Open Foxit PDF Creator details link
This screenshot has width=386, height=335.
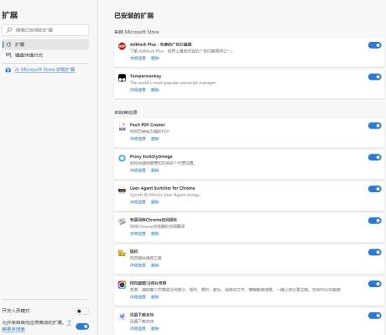pyautogui.click(x=138, y=139)
